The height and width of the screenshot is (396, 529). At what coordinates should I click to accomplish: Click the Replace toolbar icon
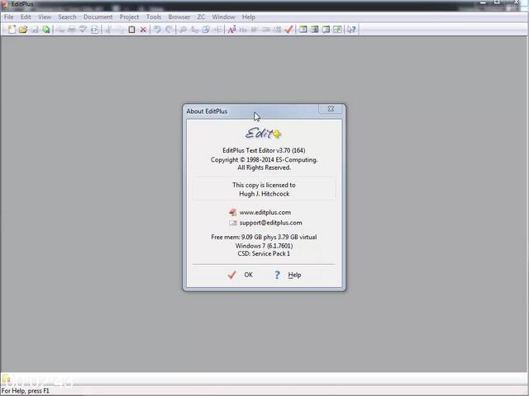point(195,30)
